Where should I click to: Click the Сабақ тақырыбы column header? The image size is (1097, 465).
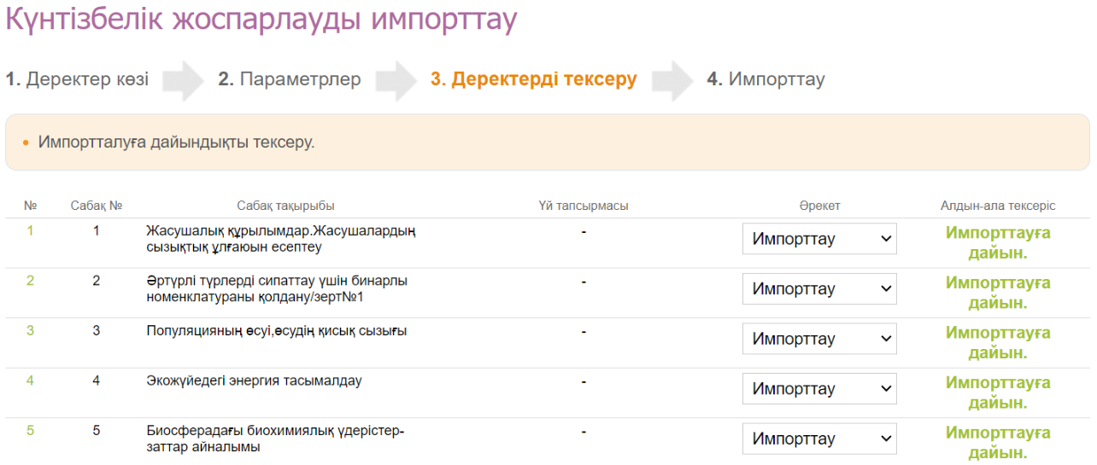tap(285, 206)
